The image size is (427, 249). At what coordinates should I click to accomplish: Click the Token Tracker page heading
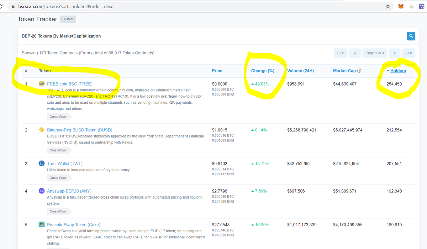coord(37,19)
